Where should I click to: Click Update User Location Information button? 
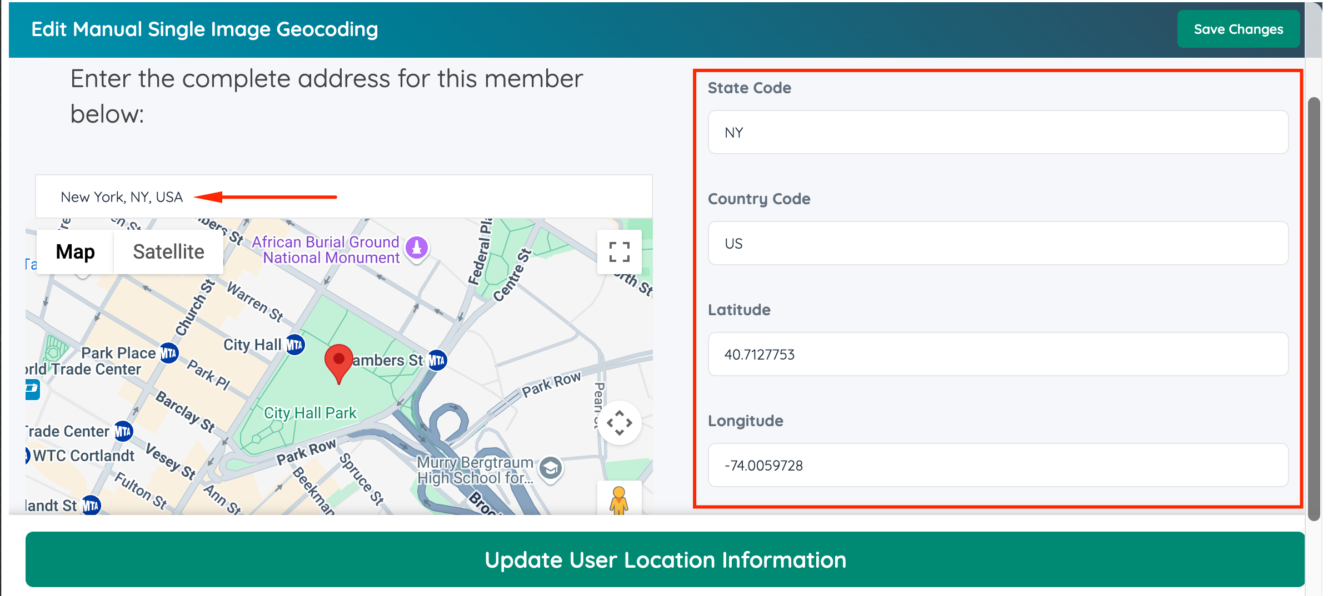click(x=665, y=559)
